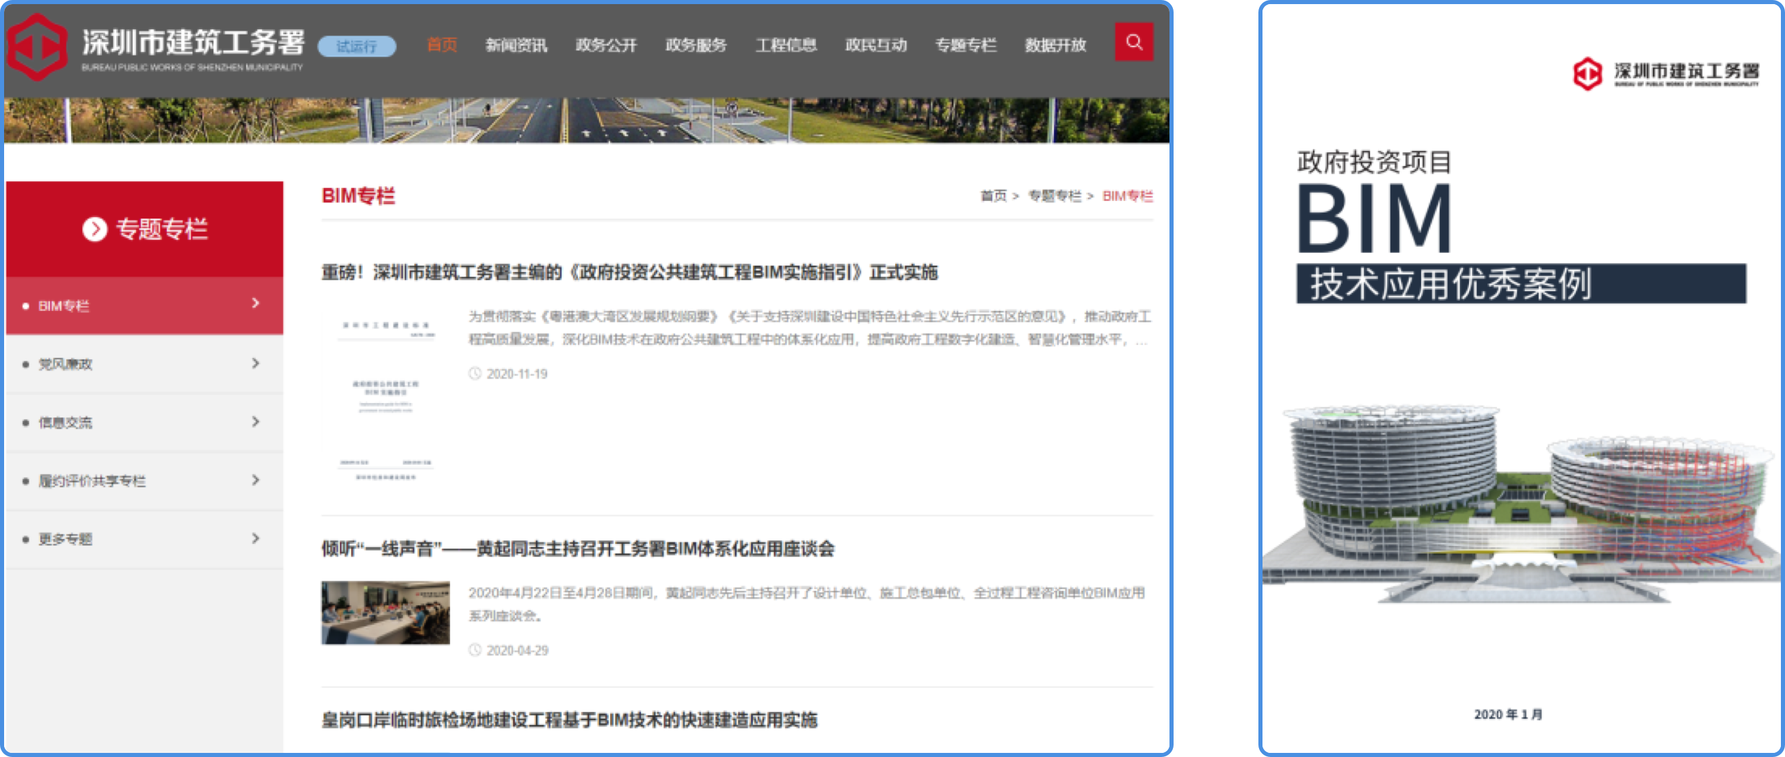This screenshot has height=757, width=1785.
Task: Click the date text 2020-04-29
Action: click(x=517, y=650)
